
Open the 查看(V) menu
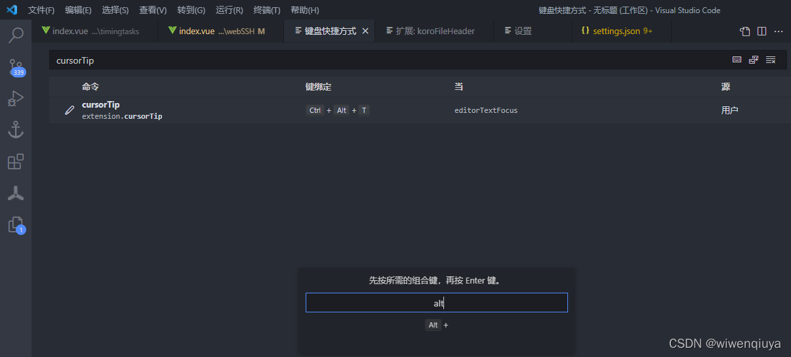(153, 10)
